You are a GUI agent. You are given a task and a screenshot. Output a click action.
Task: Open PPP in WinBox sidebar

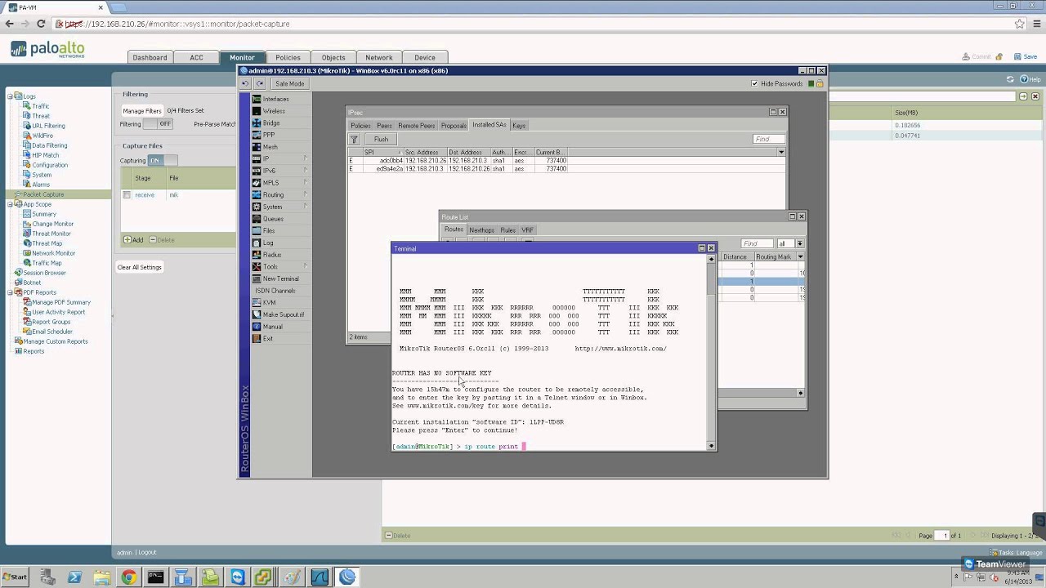point(269,135)
